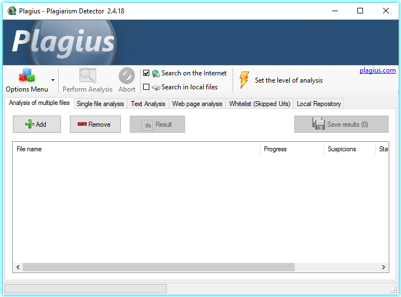Open the Whitelist (Skipped Urls) tab

coord(259,104)
